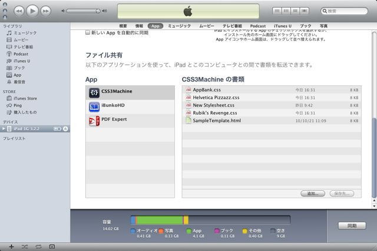Switch to grid view button
The height and width of the screenshot is (251, 377).
pos(295,11)
